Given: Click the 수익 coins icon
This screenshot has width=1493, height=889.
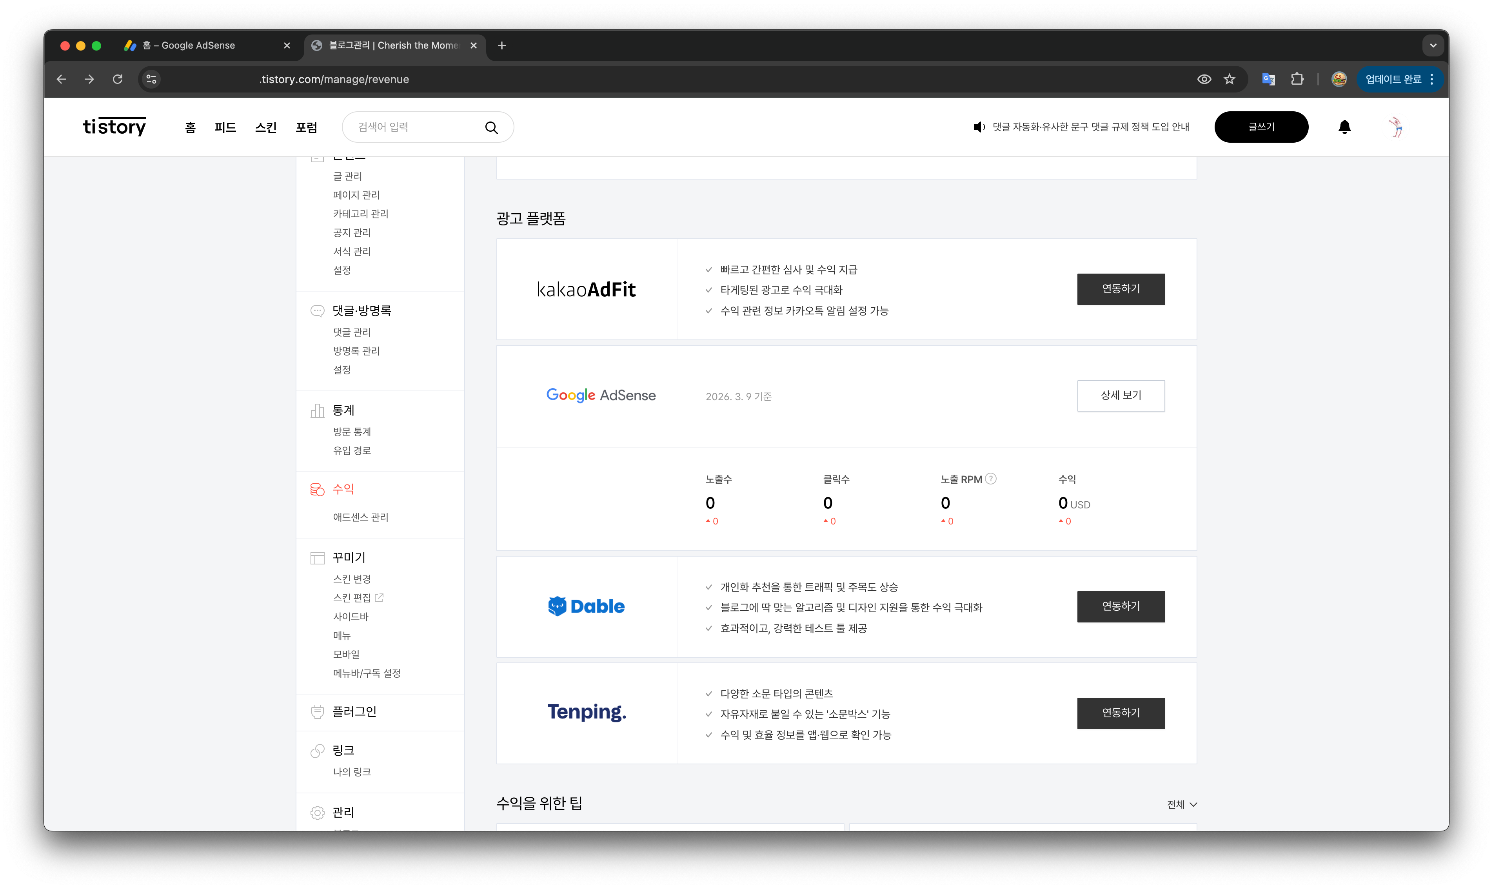Looking at the screenshot, I should pyautogui.click(x=318, y=490).
